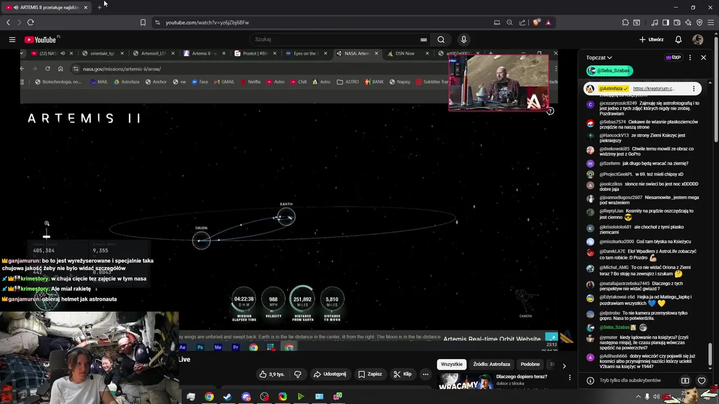Viewport: 719px width, 404px height.
Task: Select the Wszystkie filter chip
Action: (452, 364)
